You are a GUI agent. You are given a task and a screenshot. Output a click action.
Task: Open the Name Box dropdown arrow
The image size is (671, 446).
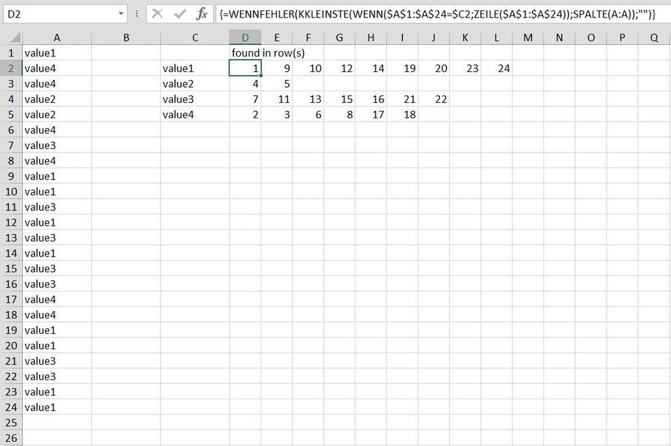coord(121,14)
